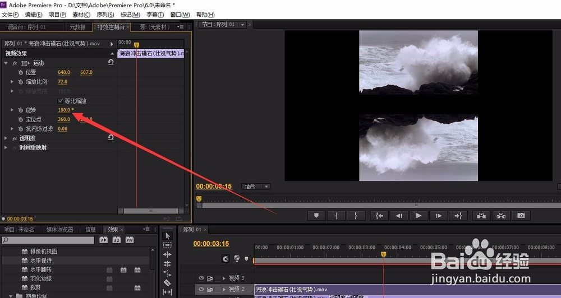561x298 pixels.
Task: Toggle Snap magnet in timeline
Action: 226,259
